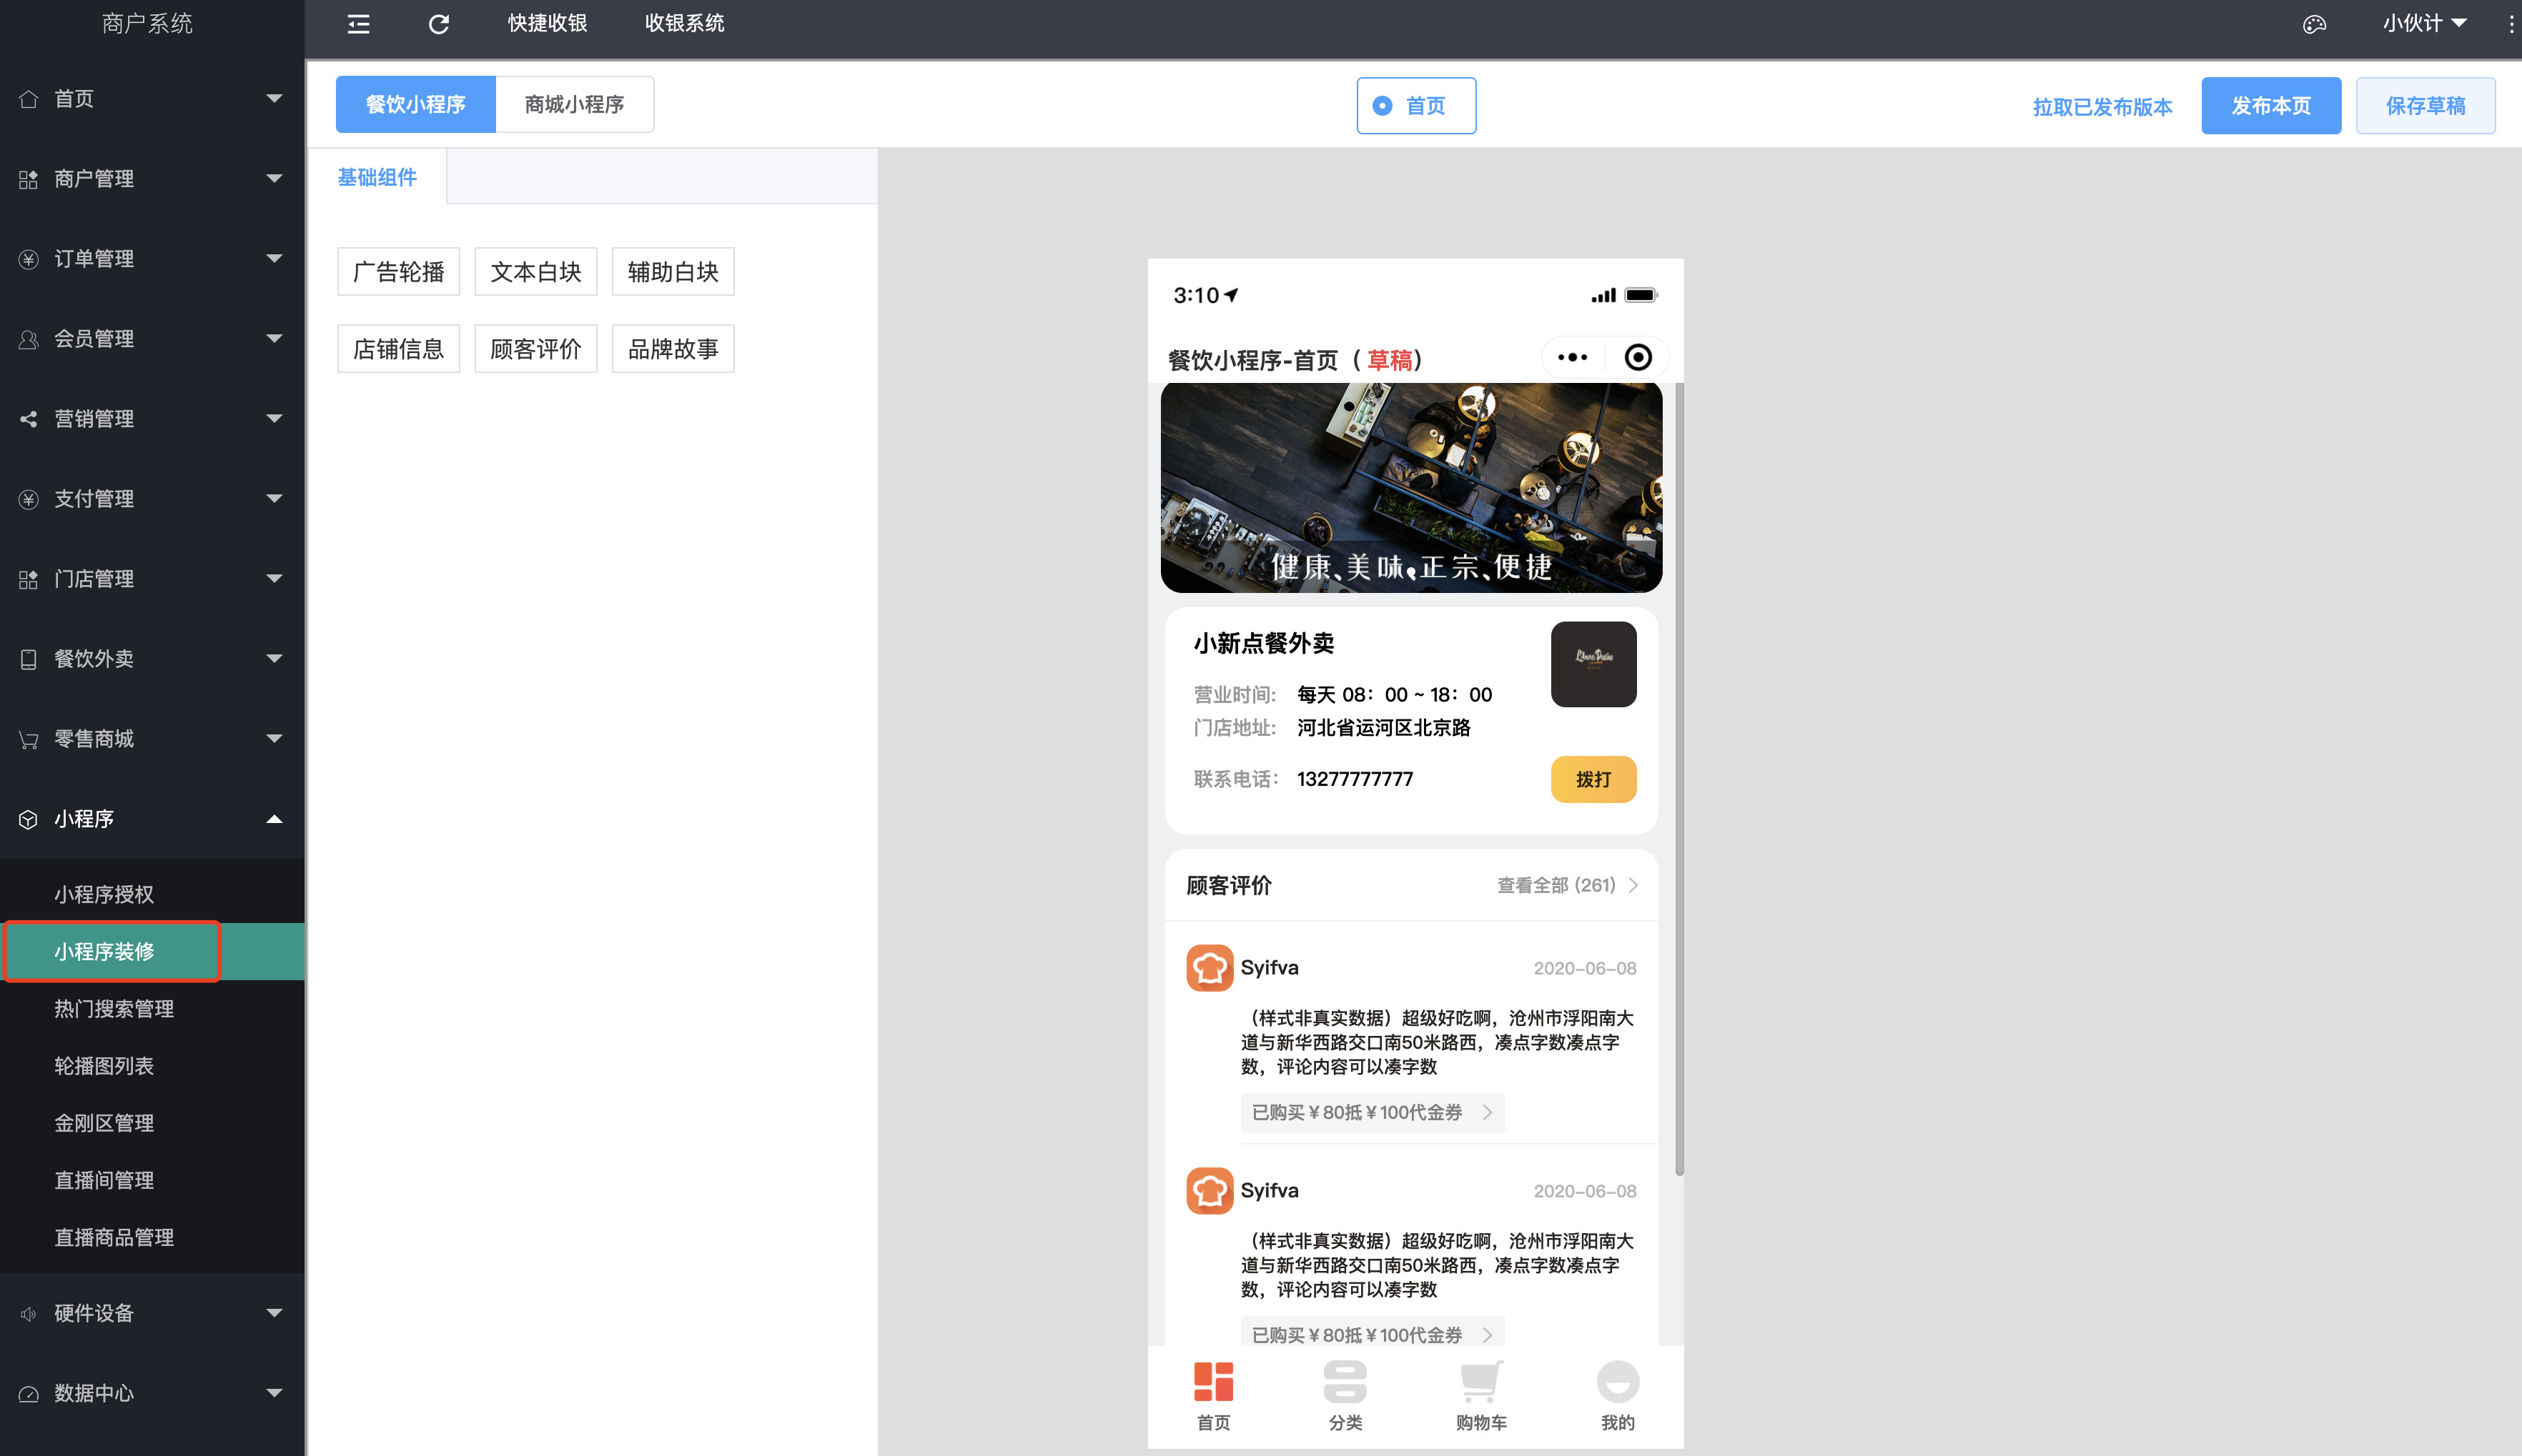The width and height of the screenshot is (2522, 1456).
Task: Click the restaurant banner image in preview
Action: pos(1410,487)
